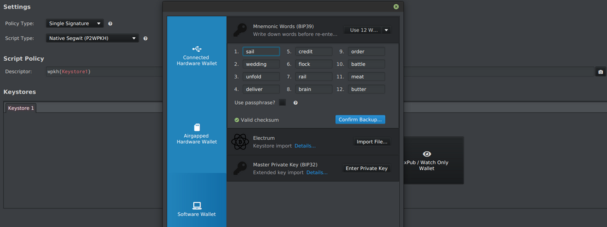
Task: Focus word 3 field containing unfold
Action: click(262, 76)
